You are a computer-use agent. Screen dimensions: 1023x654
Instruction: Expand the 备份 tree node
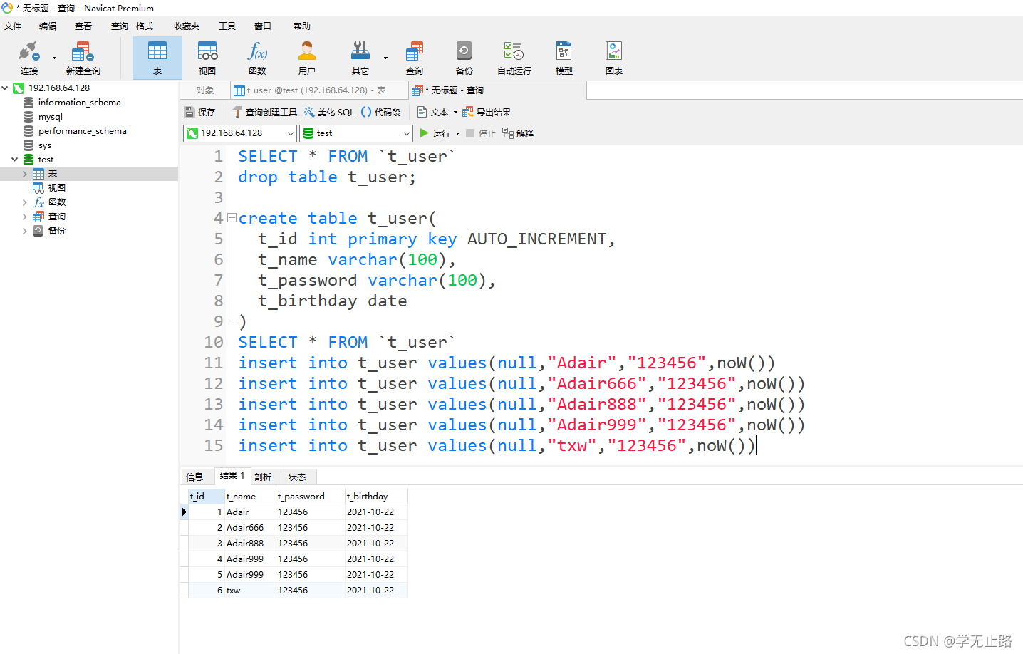[x=25, y=231]
